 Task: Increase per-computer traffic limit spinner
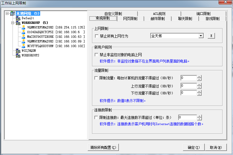199,76
